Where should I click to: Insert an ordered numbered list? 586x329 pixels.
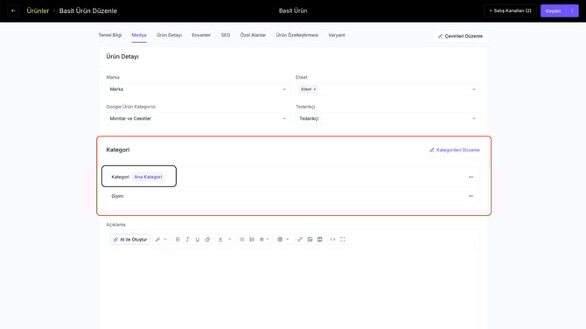[252, 239]
